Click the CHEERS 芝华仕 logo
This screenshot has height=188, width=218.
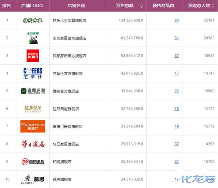pos(33,73)
